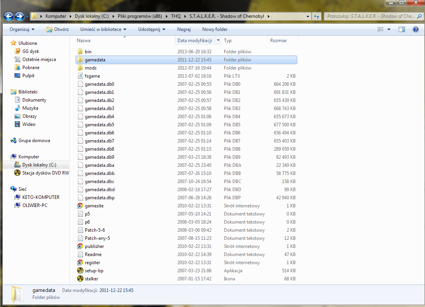This screenshot has height=307, width=425.
Task: Open Pobrane folder in sidebar
Action: [x=31, y=68]
